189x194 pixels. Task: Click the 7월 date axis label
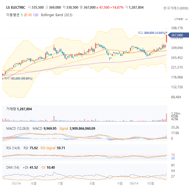[x=60, y=183]
